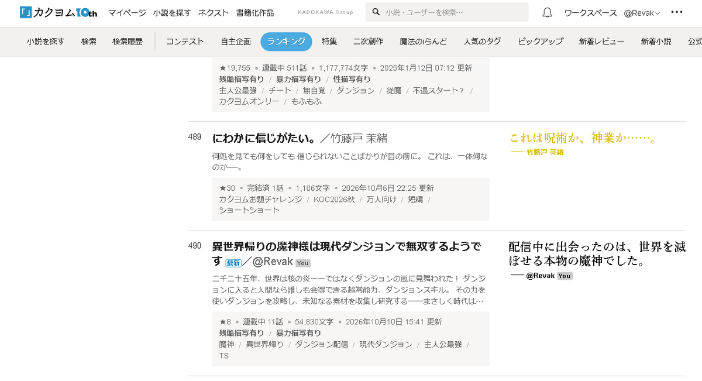
Task: Click 竹藤戸 茉緒 under the yellow catchphrase
Action: pyautogui.click(x=545, y=152)
